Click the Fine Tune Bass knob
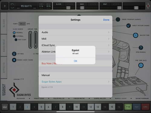 coord(141,65)
